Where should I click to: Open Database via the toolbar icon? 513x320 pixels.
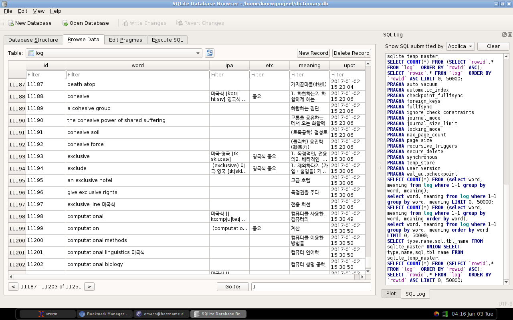(65, 23)
